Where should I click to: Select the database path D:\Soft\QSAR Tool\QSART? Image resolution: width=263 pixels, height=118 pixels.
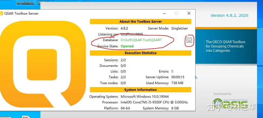(141, 40)
